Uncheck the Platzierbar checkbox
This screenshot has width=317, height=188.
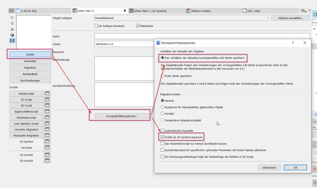[x=138, y=26]
